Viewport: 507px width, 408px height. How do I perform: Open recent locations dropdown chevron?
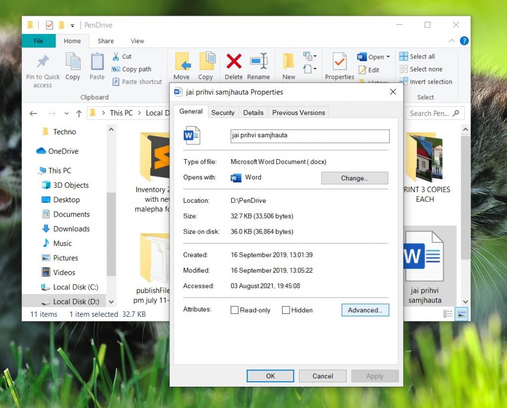coord(66,114)
